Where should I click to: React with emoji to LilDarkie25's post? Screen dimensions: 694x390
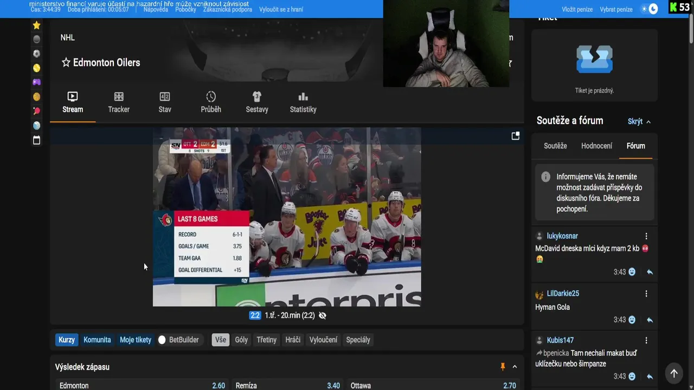[x=632, y=320]
